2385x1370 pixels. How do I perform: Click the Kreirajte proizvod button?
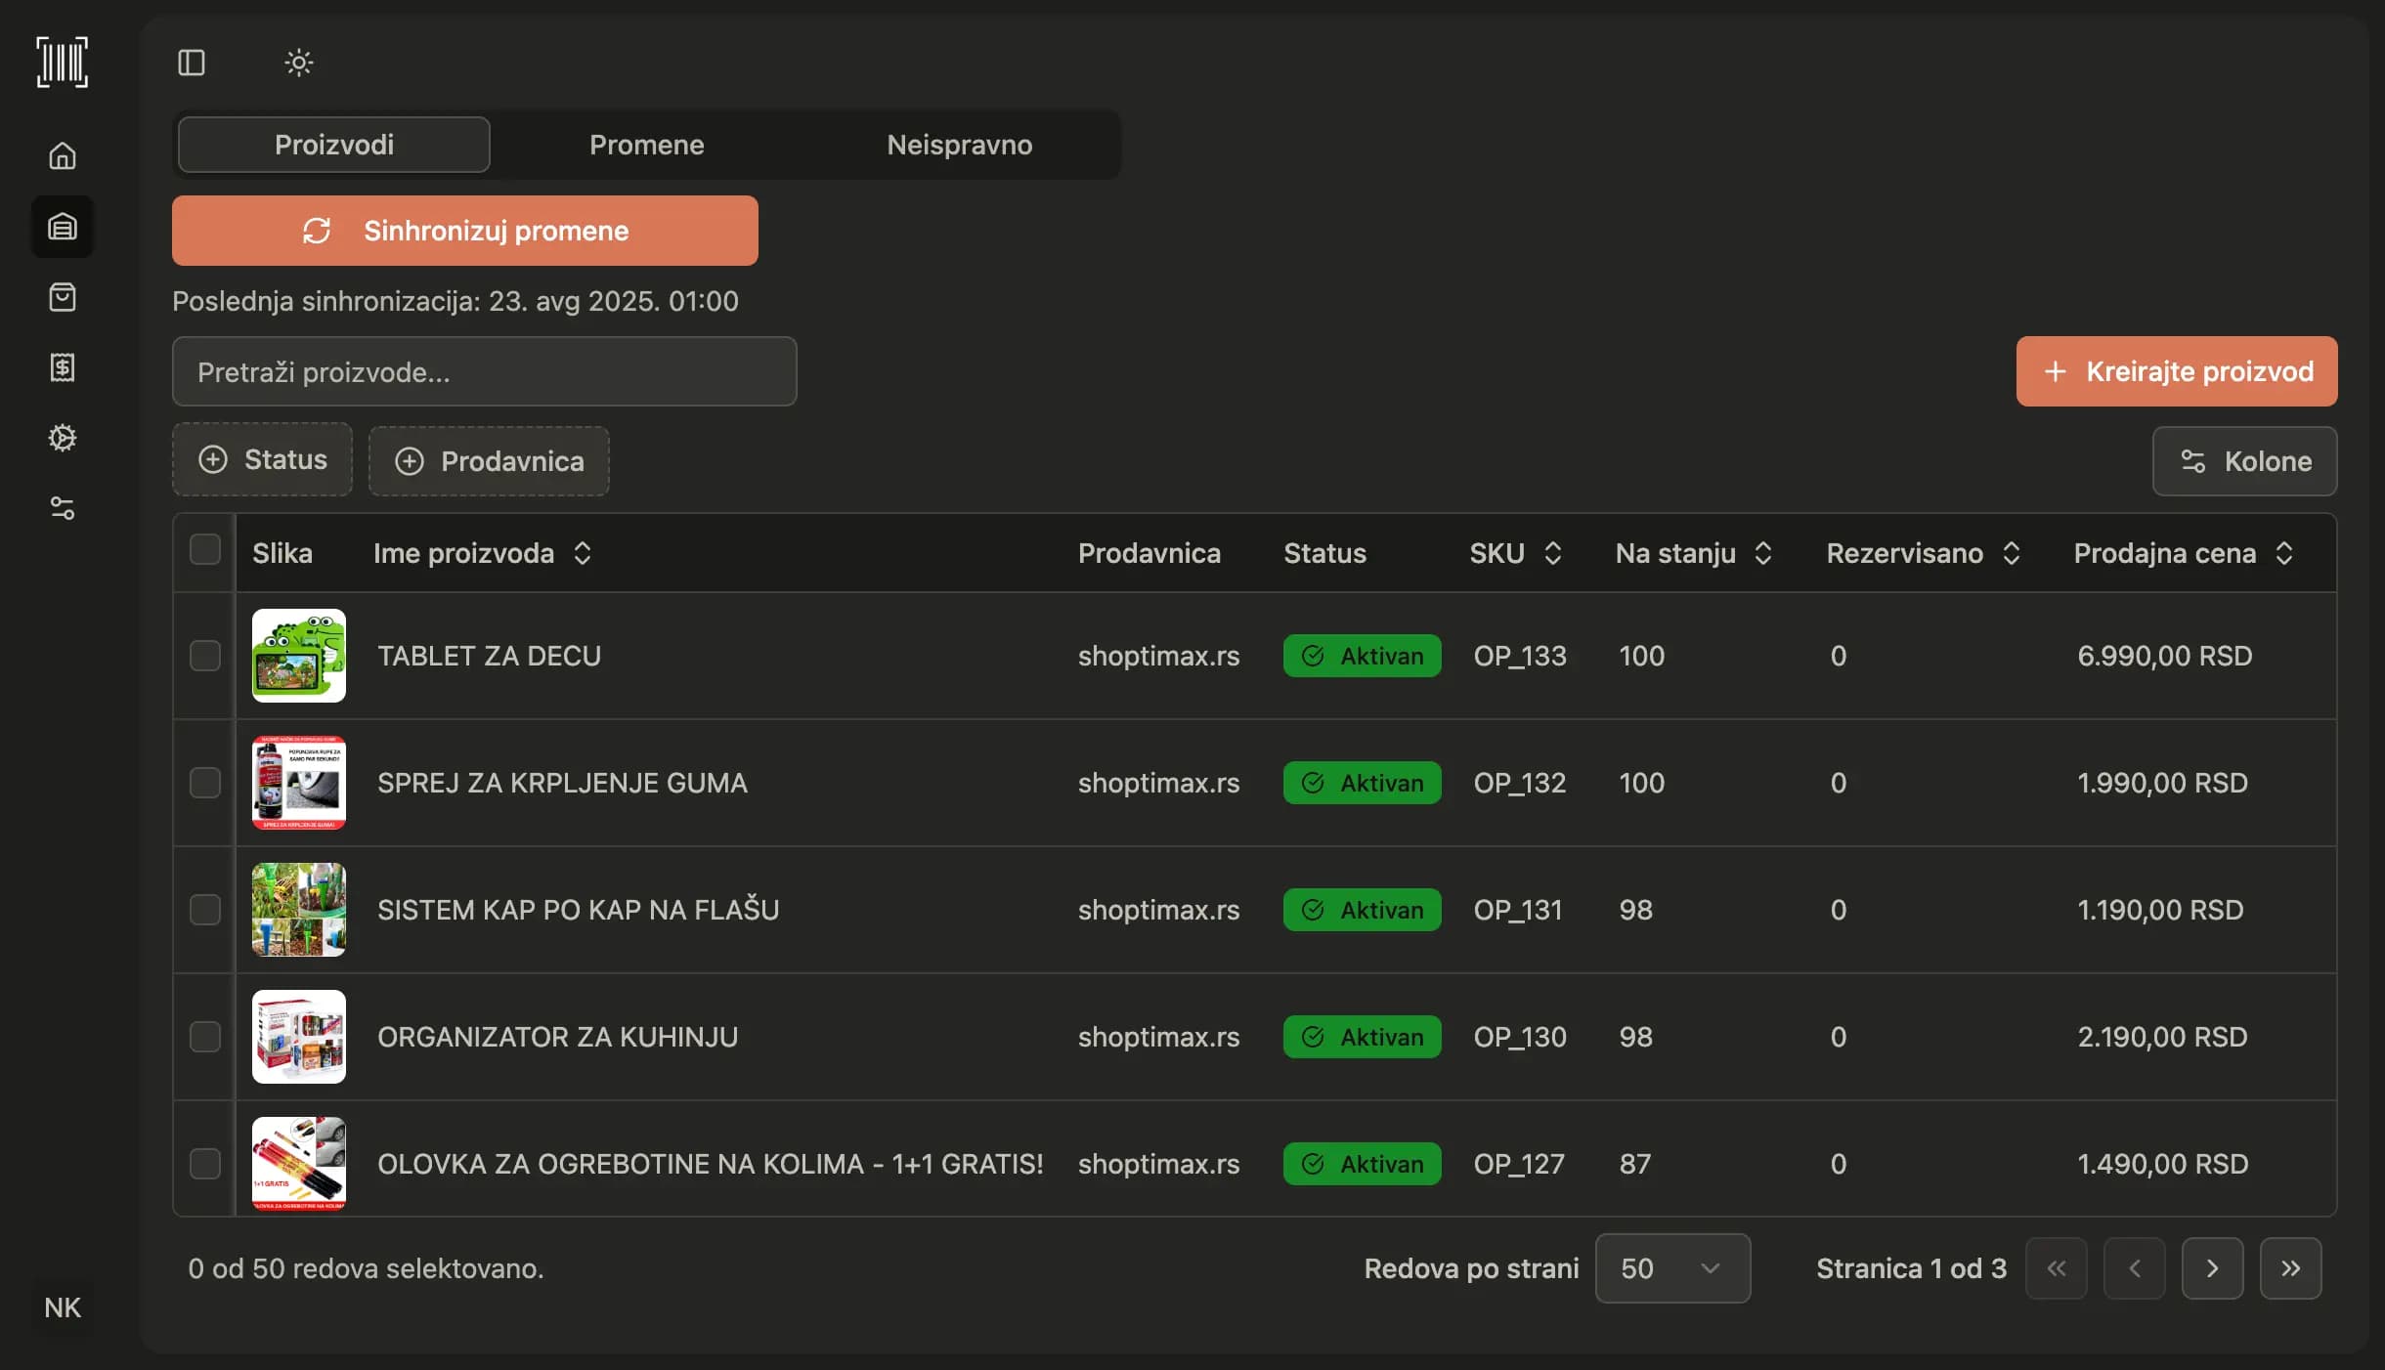(2177, 371)
